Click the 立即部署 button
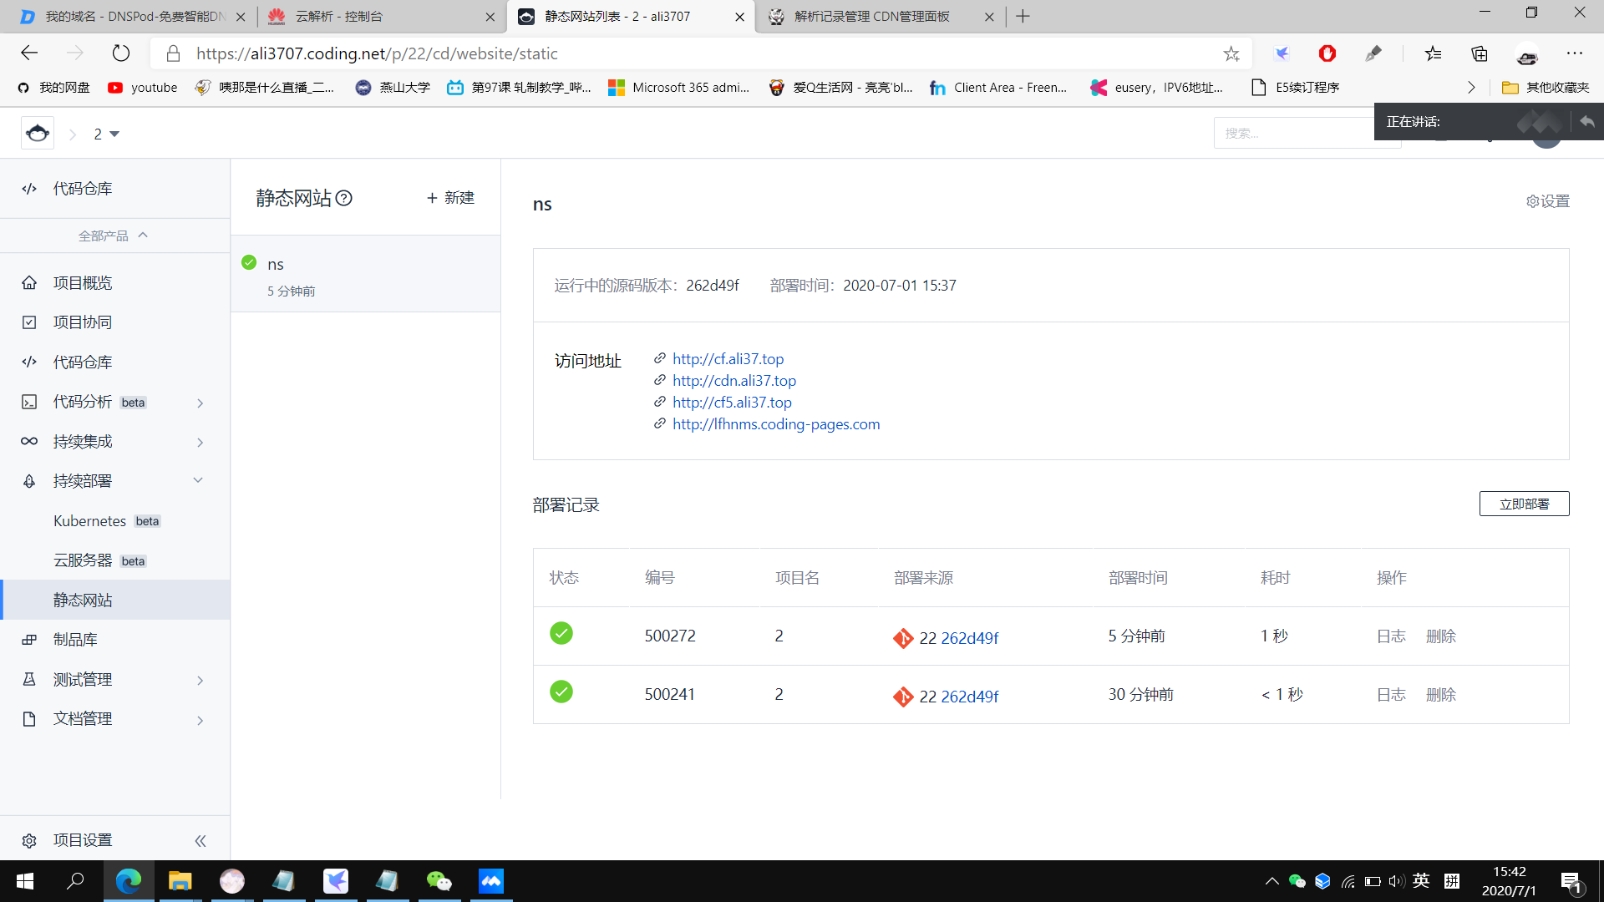 [1524, 504]
